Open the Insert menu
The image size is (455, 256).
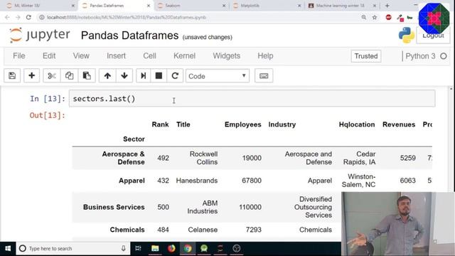point(116,55)
